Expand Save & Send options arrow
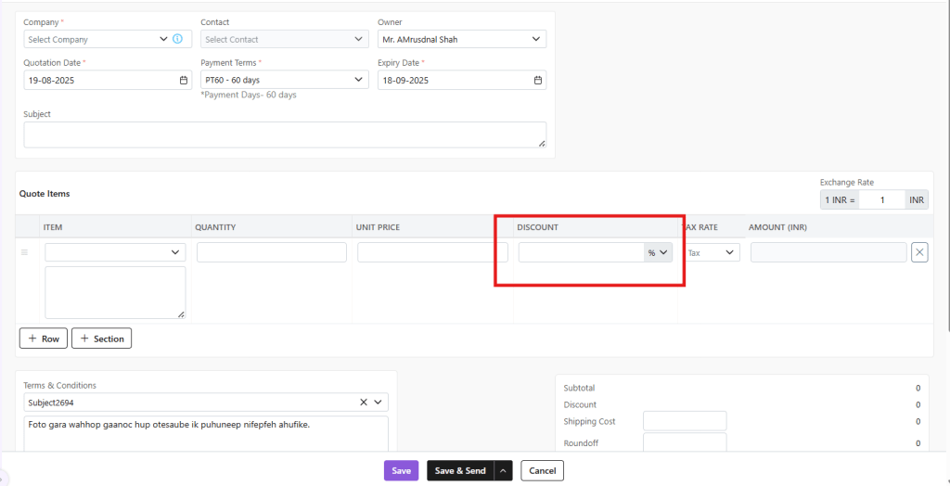Screen dimensions: 950x486 point(504,471)
